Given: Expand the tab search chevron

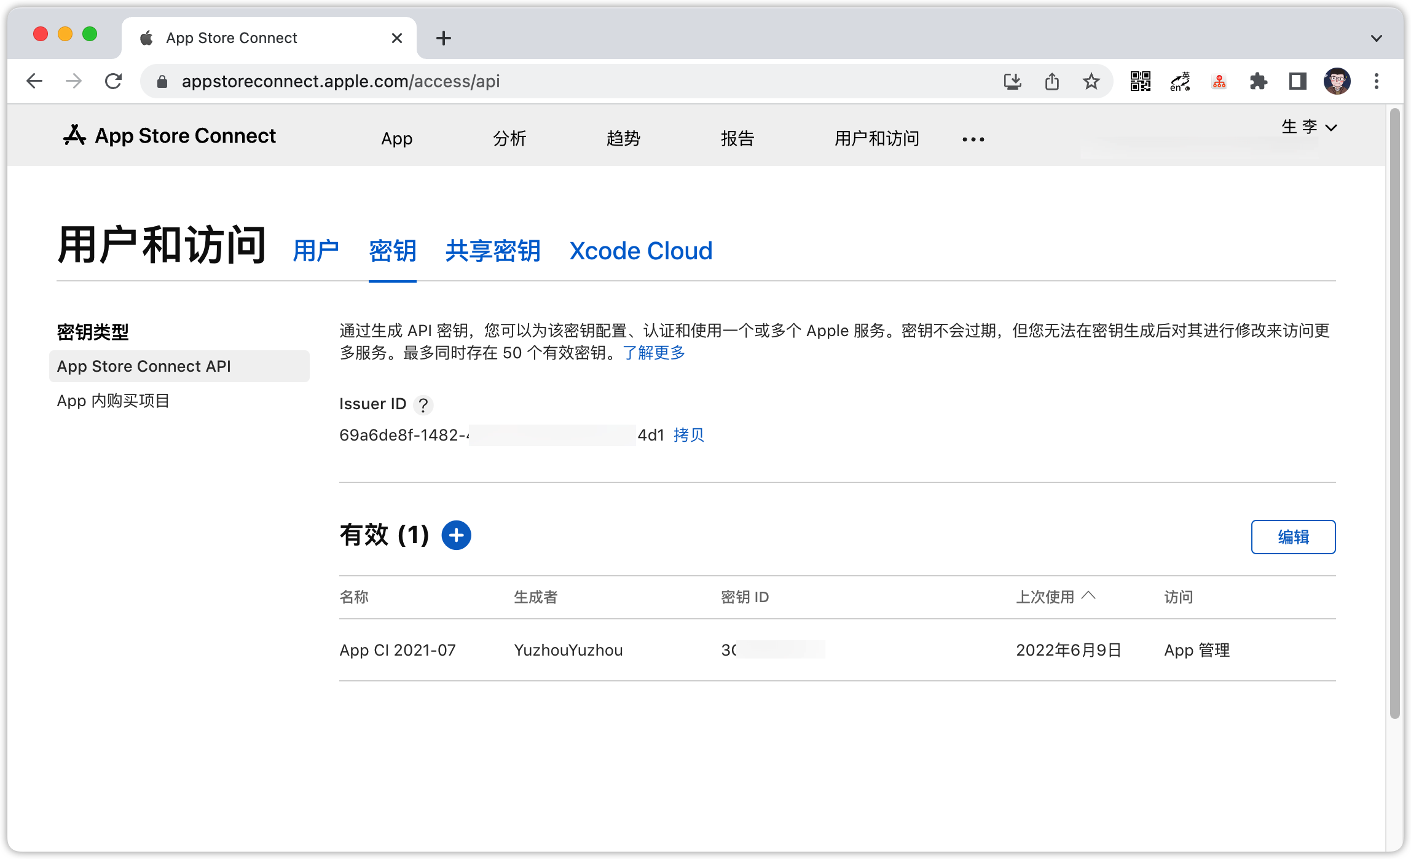Looking at the screenshot, I should [1377, 38].
